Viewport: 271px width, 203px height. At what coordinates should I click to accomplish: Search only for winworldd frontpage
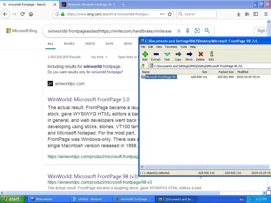[x=106, y=72]
